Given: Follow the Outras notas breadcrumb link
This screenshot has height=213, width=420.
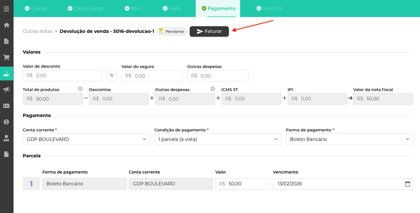Looking at the screenshot, I should [37, 31].
